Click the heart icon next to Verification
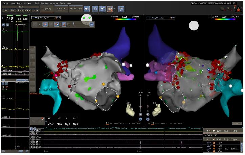 click(x=87, y=8)
